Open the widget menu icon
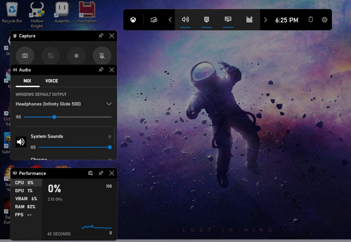The width and height of the screenshot is (351, 242). (x=154, y=20)
